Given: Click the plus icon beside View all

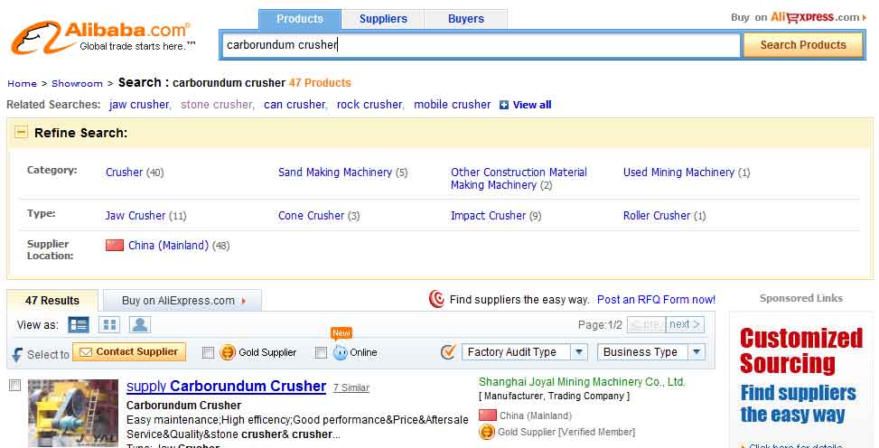Looking at the screenshot, I should pyautogui.click(x=504, y=105).
